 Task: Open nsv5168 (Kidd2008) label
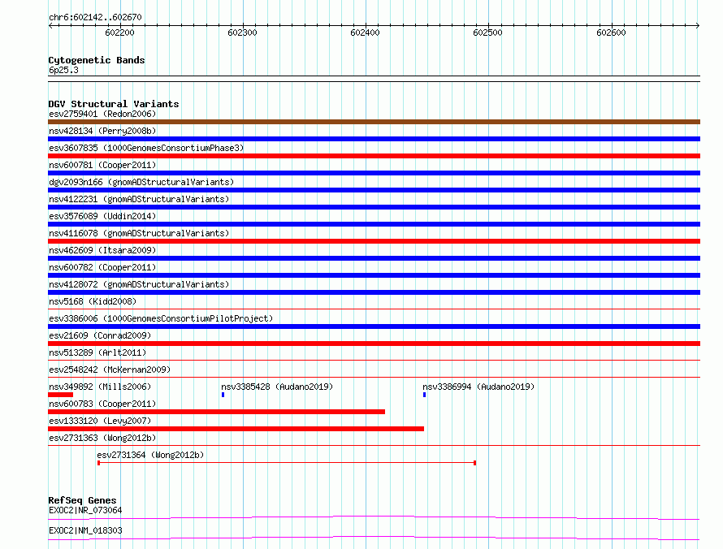(x=93, y=301)
